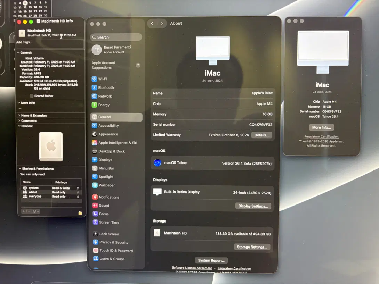
Task: Click the FE account avatar
Action: pyautogui.click(x=96, y=50)
